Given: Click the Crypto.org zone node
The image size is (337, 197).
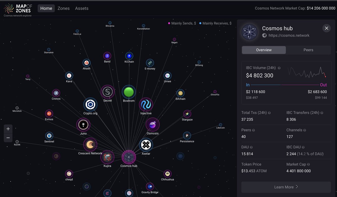Looking at the screenshot, I should [x=90, y=105].
